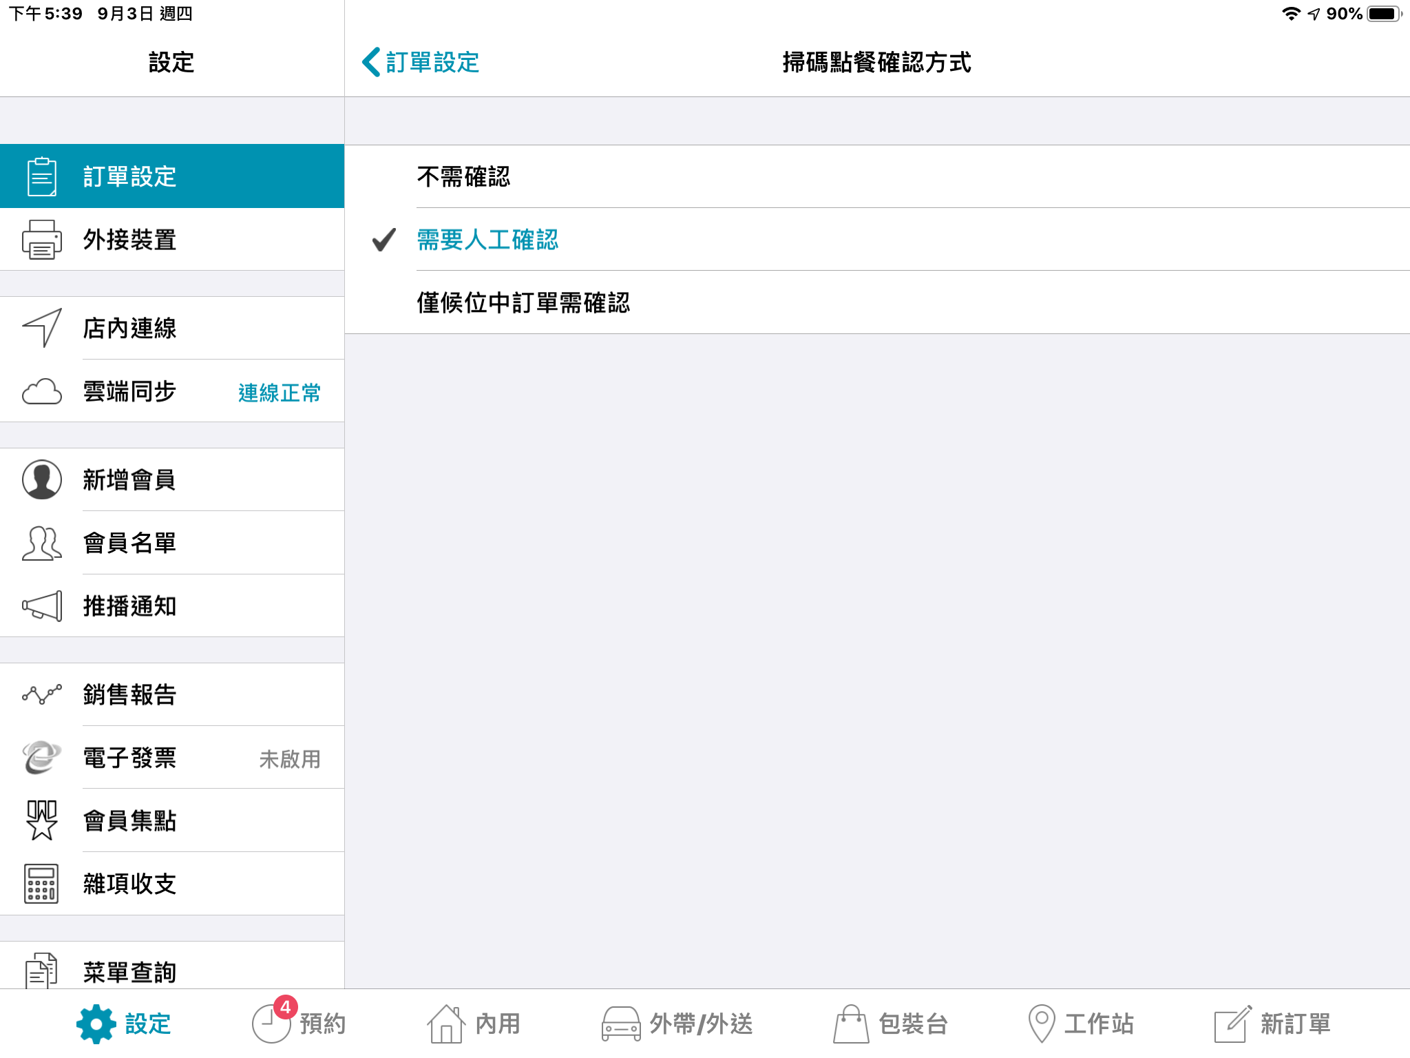Click the printer icon for 外接裝置
The height and width of the screenshot is (1058, 1410).
pyautogui.click(x=41, y=240)
